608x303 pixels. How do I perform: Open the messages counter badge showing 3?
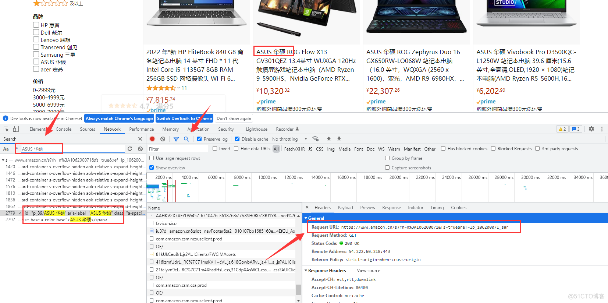[x=576, y=129]
